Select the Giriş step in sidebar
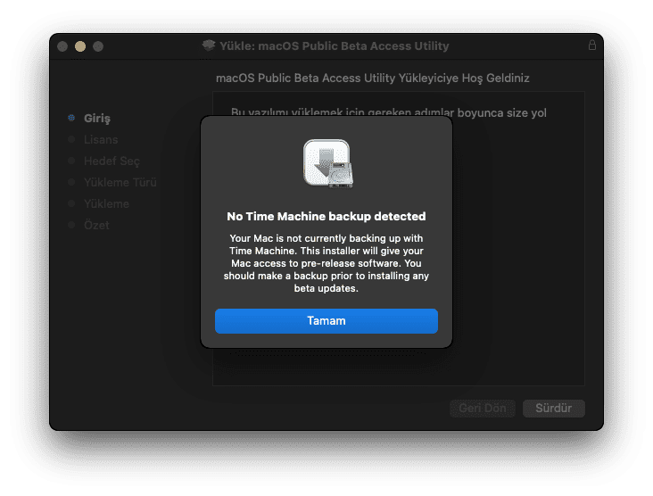Viewport: 653px width, 496px height. coord(97,118)
